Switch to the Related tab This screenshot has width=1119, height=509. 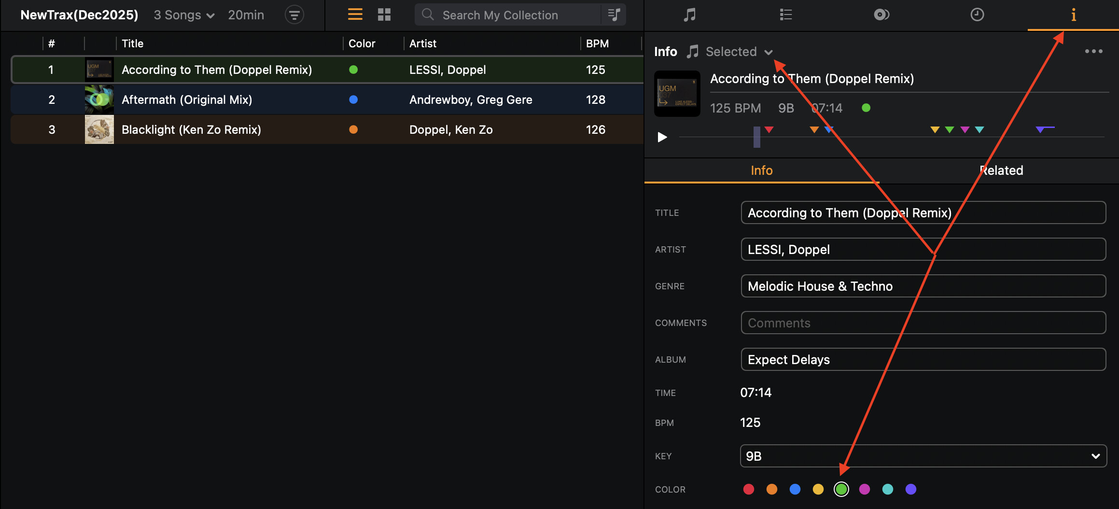point(1001,170)
